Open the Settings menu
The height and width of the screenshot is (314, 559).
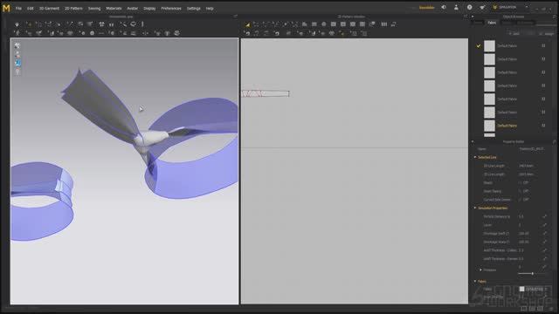(x=194, y=8)
